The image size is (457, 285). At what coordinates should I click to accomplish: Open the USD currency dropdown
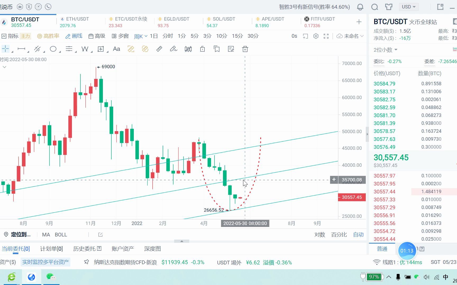[x=409, y=7]
